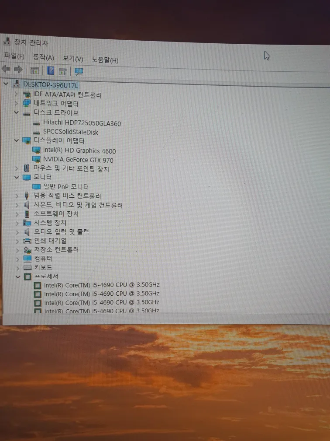Click the SPCCSolidStateDisk drive icon
The width and height of the screenshot is (330, 441).
[37, 132]
